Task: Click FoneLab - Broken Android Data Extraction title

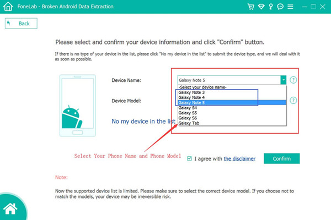Action: [x=65, y=7]
